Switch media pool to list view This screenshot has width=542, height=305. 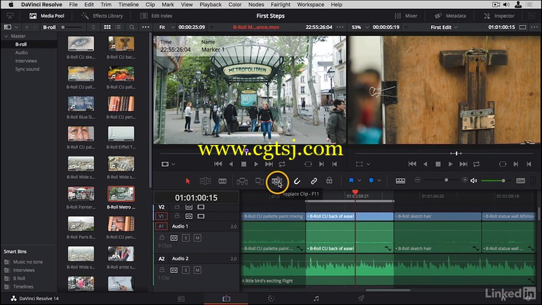click(118, 27)
